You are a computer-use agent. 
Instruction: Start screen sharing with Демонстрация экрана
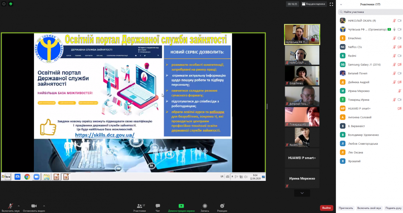tap(181, 207)
